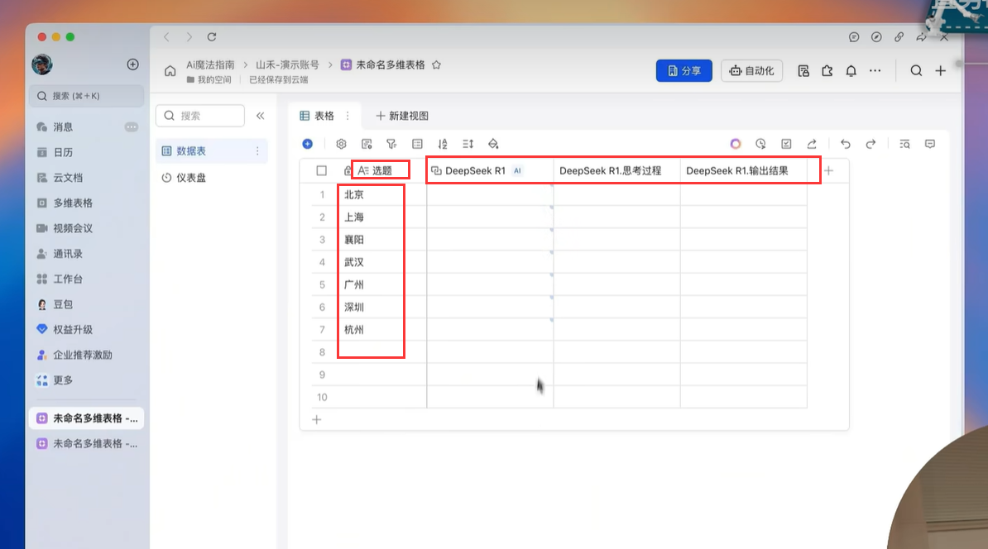
Task: Open the DeepSeek R1.思考过程 column header menu
Action: click(616, 170)
